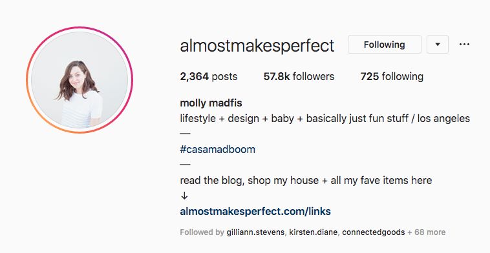The image size is (490, 253).
Task: Select the 2,364 posts count
Action: (208, 76)
